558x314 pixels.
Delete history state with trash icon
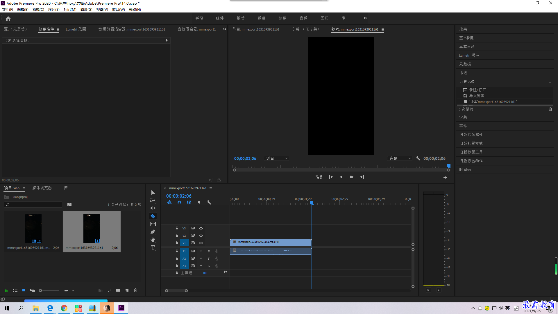(x=550, y=109)
